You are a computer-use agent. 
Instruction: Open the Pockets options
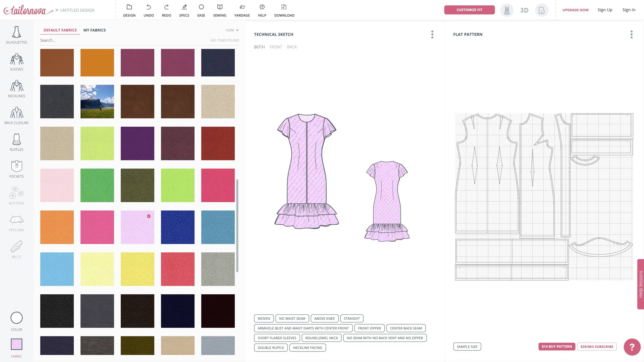tap(16, 169)
